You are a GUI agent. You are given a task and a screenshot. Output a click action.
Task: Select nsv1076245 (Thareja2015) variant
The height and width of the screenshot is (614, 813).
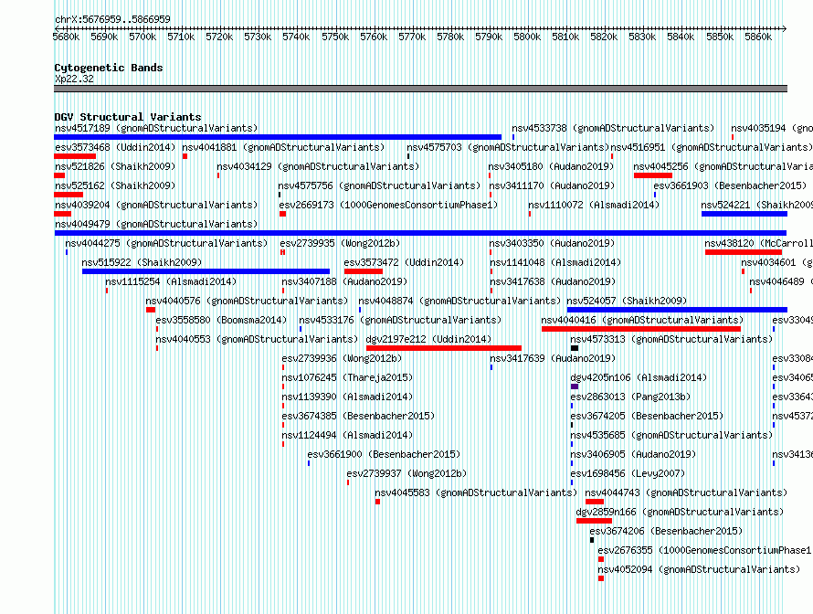click(347, 377)
